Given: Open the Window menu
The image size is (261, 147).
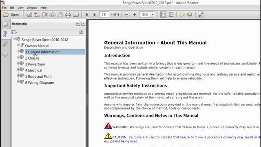Looking at the screenshot, I should pos(32,8).
